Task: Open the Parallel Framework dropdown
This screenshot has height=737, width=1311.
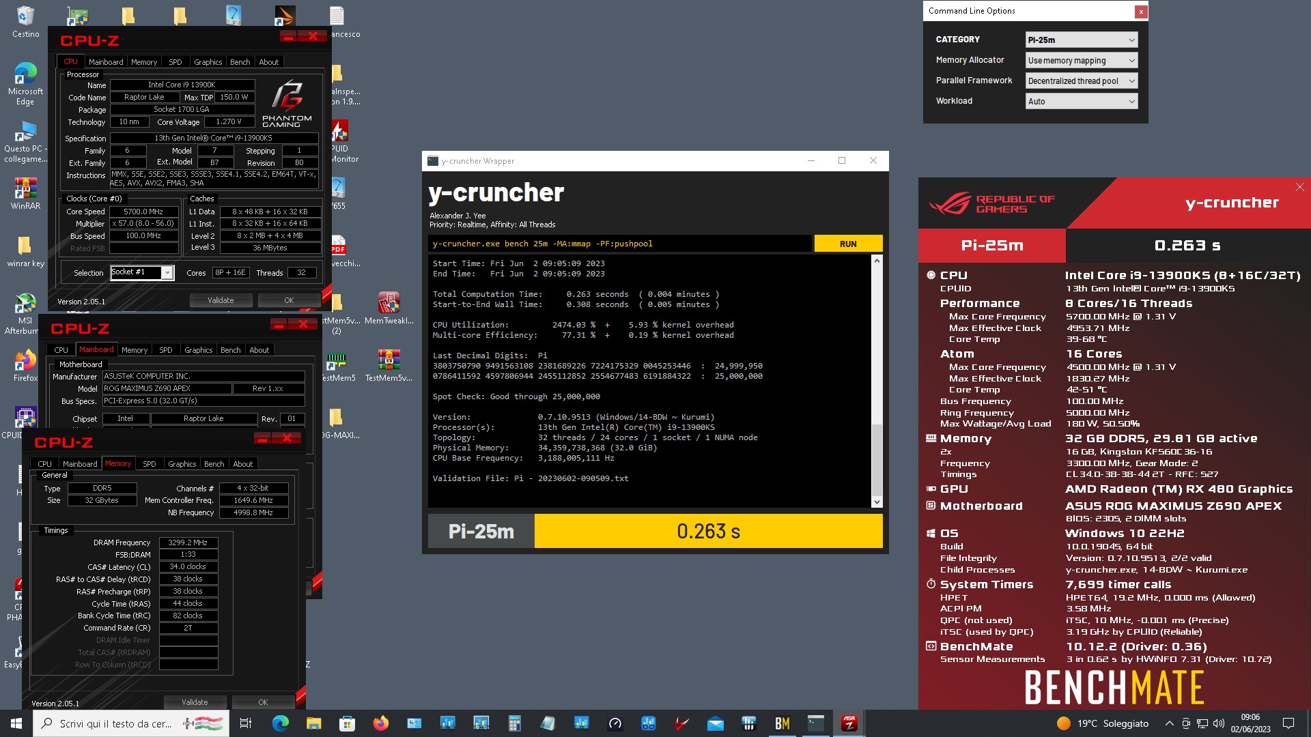Action: (x=1081, y=81)
